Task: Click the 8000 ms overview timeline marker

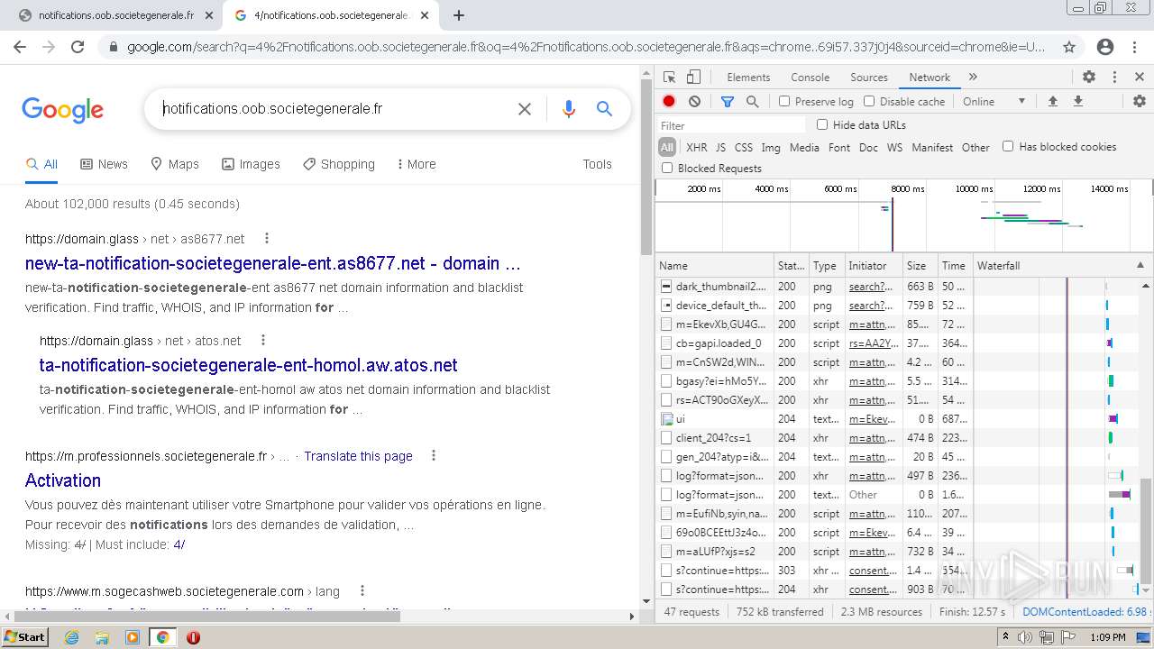Action: click(x=907, y=189)
